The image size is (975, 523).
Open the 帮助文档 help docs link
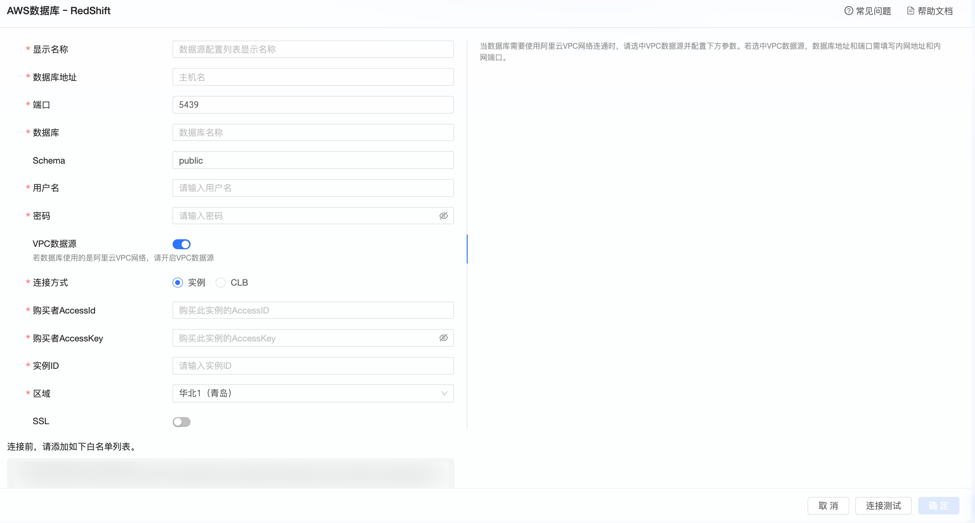point(930,11)
